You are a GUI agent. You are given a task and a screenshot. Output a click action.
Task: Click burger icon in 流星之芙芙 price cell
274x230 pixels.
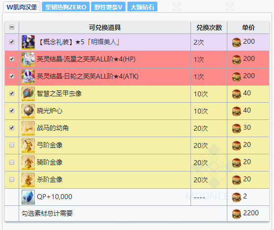click(237, 59)
